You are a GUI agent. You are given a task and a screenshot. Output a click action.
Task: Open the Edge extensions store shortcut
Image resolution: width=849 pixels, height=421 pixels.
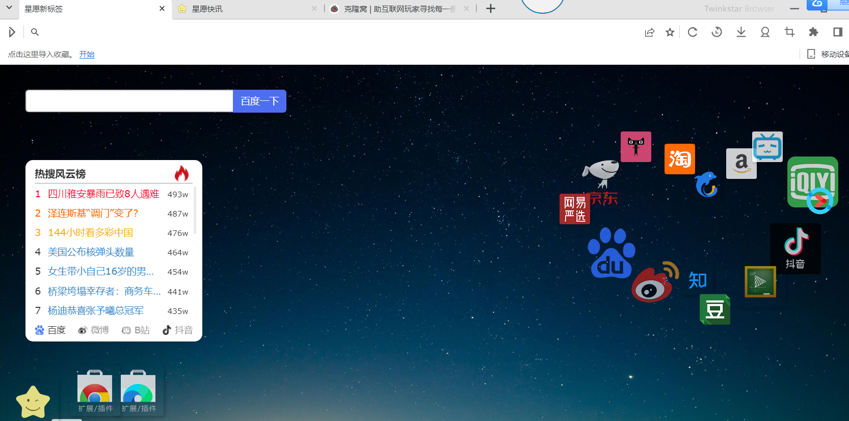point(138,391)
